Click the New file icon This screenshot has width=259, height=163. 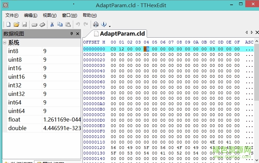[9, 24]
